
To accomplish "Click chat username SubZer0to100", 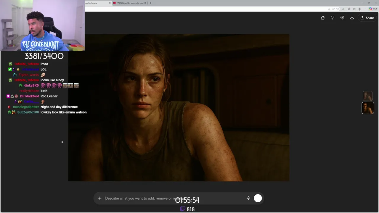I will 28,112.
